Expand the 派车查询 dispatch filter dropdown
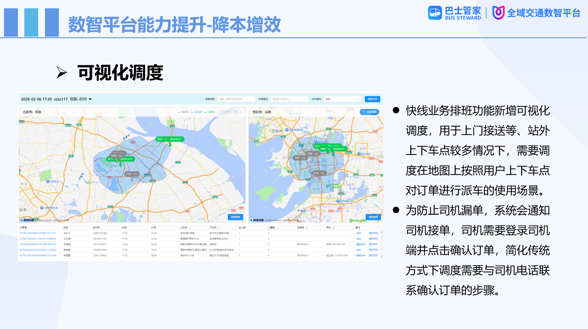The width and height of the screenshot is (588, 329). (x=342, y=99)
